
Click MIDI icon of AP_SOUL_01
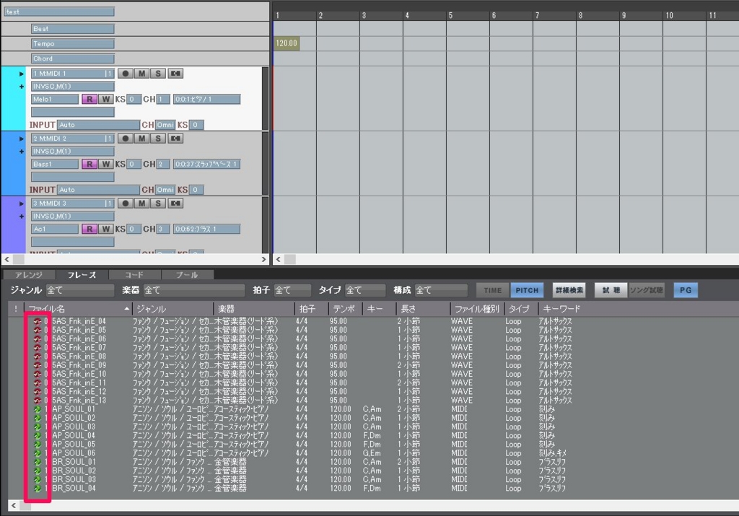coord(38,409)
